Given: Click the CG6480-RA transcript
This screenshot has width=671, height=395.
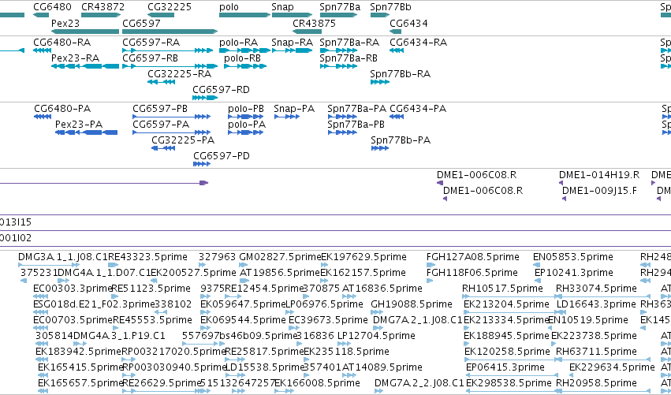Looking at the screenshot, I should click(42, 50).
